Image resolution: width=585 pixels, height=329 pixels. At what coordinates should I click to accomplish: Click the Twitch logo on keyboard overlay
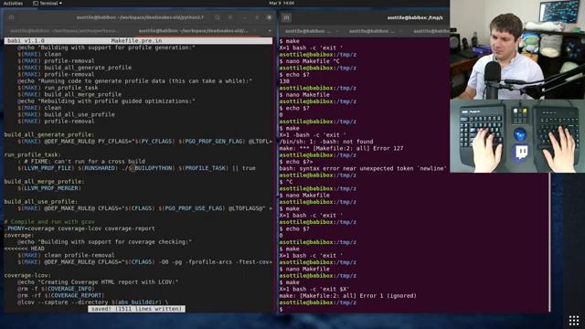(521, 153)
